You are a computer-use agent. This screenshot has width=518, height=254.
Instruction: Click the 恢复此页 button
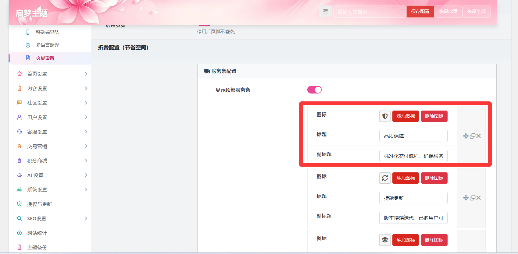(448, 12)
